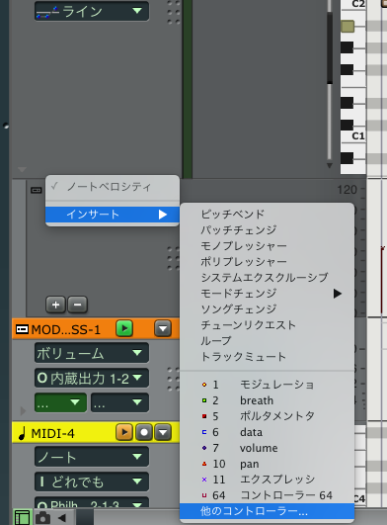Image resolution: width=387 pixels, height=525 pixels.
Task: Choose ポリプレッシャー from insert menu
Action: pos(267,261)
